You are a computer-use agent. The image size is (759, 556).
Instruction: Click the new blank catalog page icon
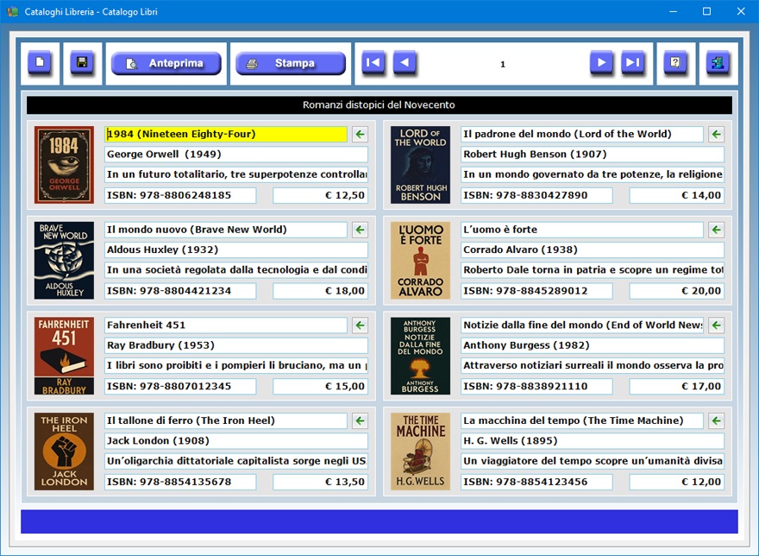point(40,63)
